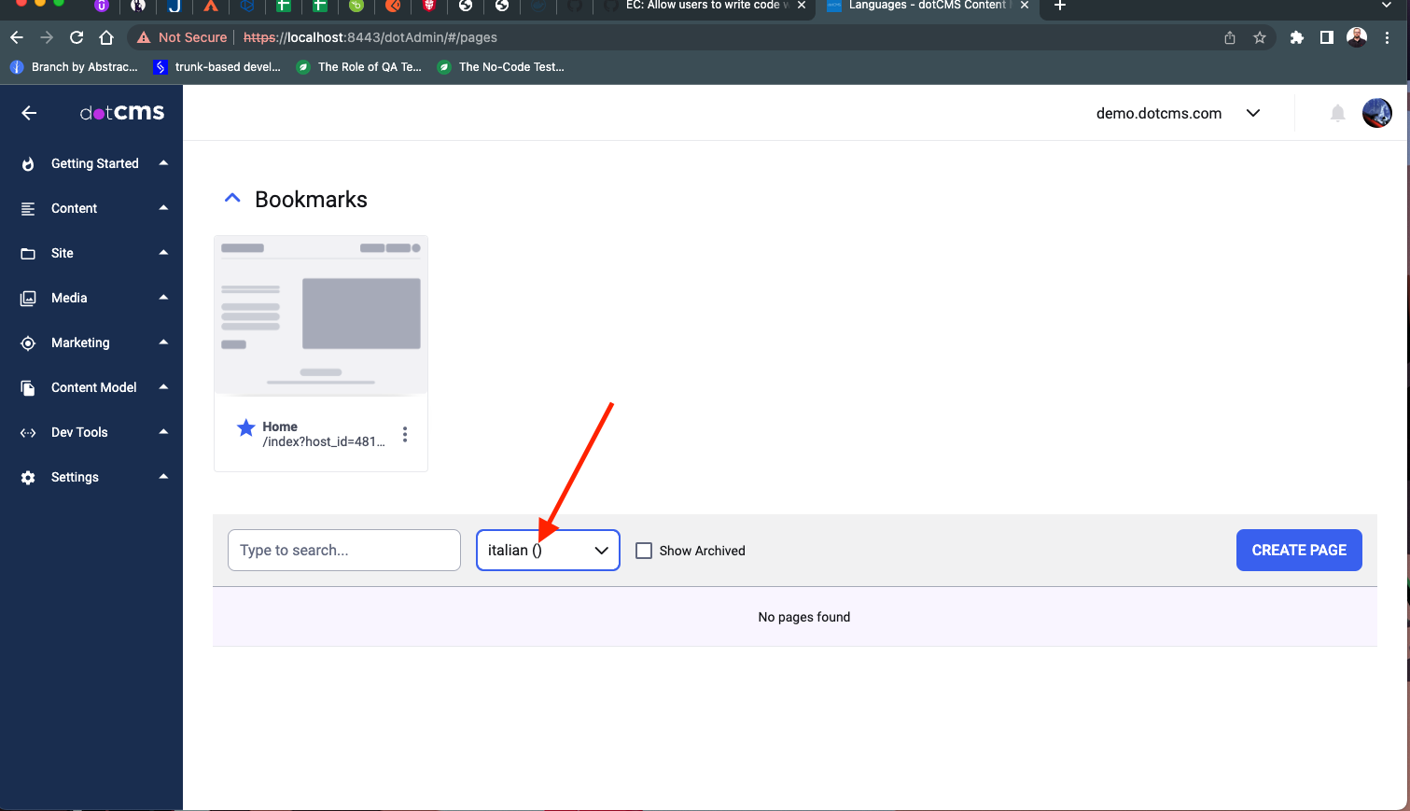The width and height of the screenshot is (1410, 811).
Task: Open the italian language dropdown
Action: pyautogui.click(x=547, y=550)
